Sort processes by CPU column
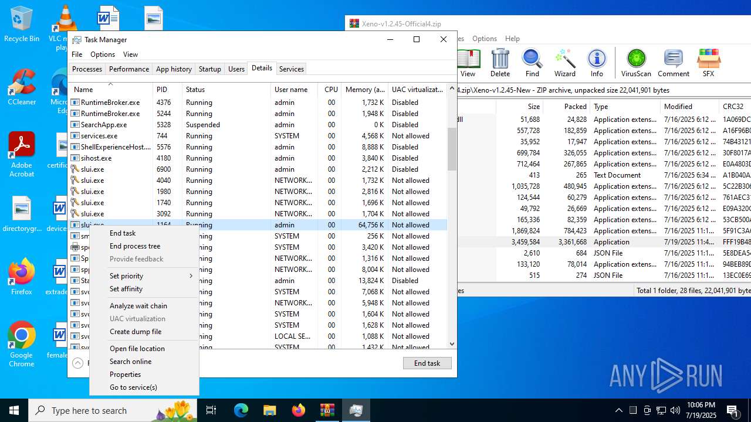Image resolution: width=751 pixels, height=422 pixels. [330, 90]
